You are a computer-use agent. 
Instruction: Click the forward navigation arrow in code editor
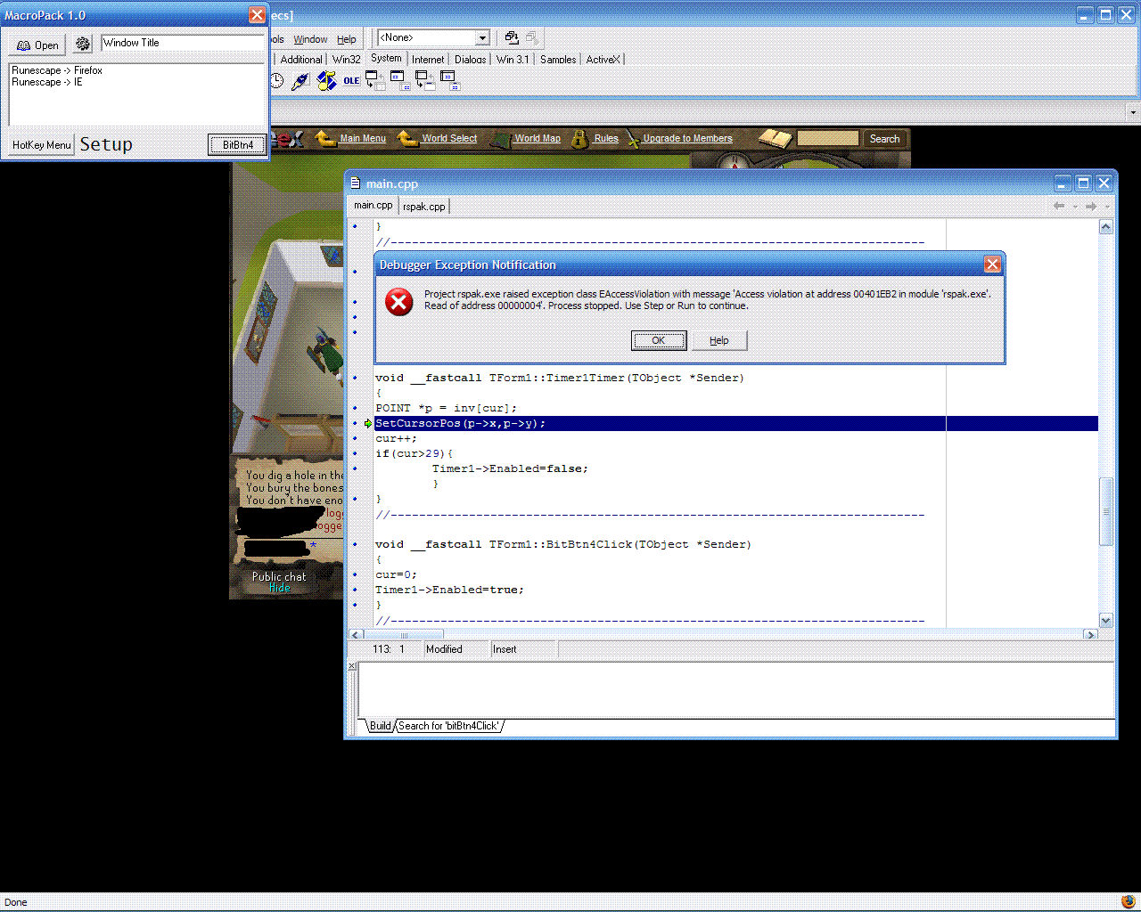(x=1091, y=206)
